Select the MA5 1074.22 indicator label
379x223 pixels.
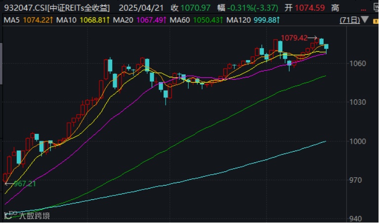point(28,20)
